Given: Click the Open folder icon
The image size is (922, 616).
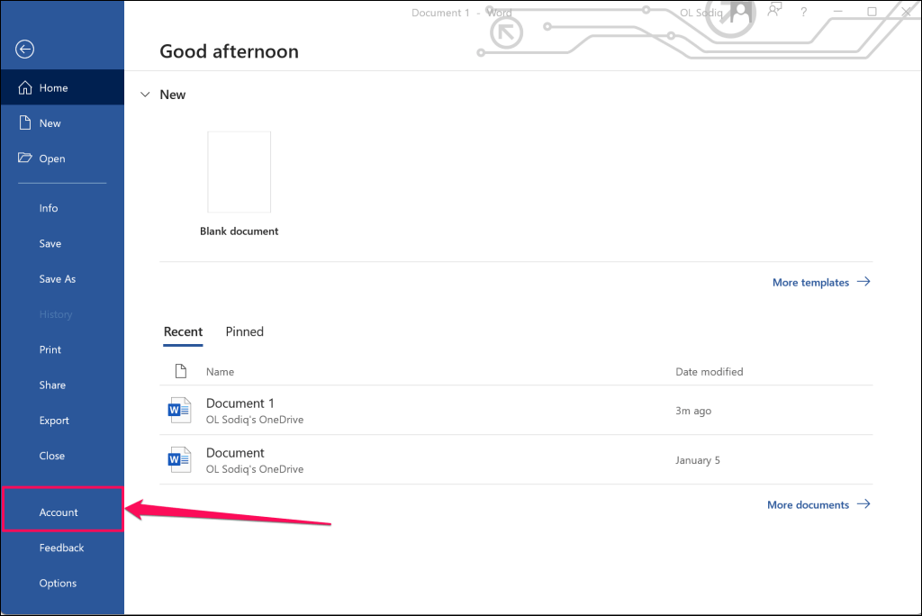Looking at the screenshot, I should click(25, 159).
